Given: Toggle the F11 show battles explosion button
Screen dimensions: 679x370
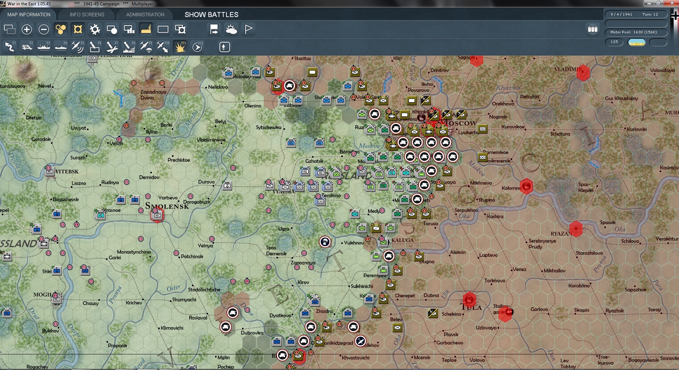Looking at the screenshot, I should click(x=180, y=46).
